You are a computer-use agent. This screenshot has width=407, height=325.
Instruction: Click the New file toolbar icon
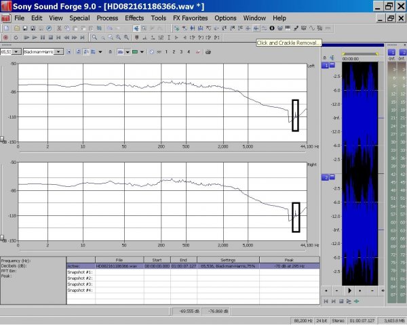point(5,28)
